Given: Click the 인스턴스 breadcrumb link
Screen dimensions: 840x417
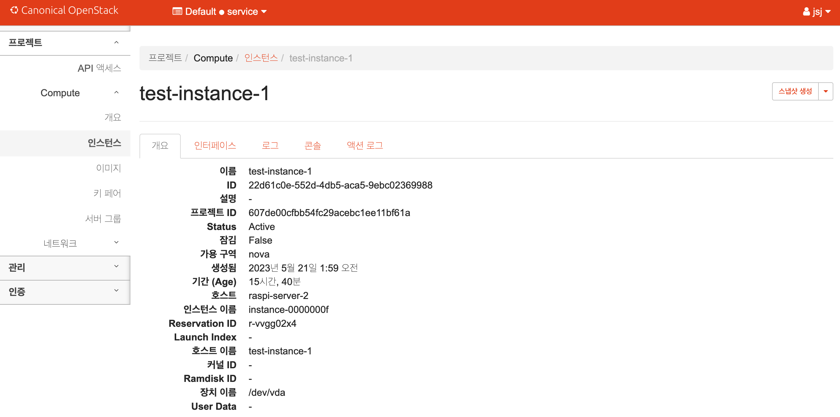Looking at the screenshot, I should pyautogui.click(x=261, y=58).
